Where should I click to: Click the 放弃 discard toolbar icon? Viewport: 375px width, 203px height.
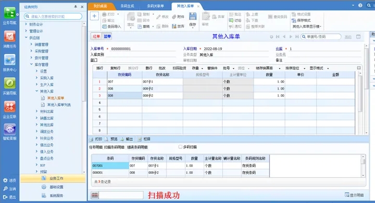174,27
